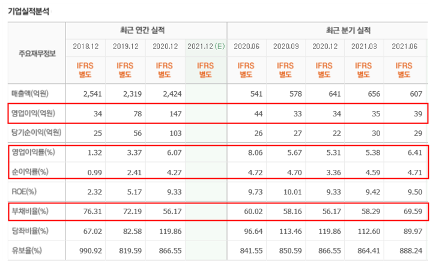Viewport: 439px width, 267px height.
Task: Click the 2018.12 column header
Action: point(86,46)
